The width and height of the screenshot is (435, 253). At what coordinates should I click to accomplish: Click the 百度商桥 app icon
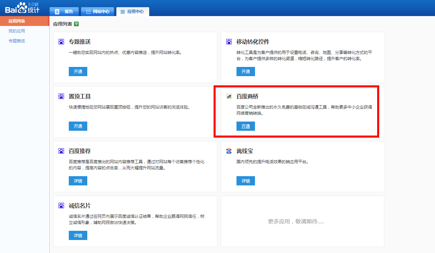[229, 97]
